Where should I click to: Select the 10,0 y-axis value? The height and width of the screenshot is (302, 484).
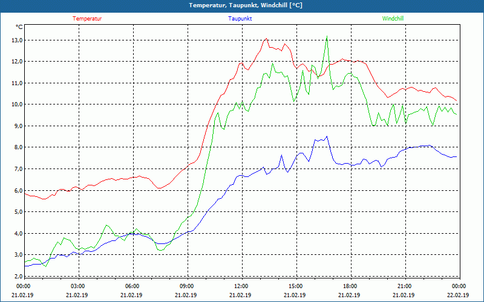pyautogui.click(x=18, y=104)
